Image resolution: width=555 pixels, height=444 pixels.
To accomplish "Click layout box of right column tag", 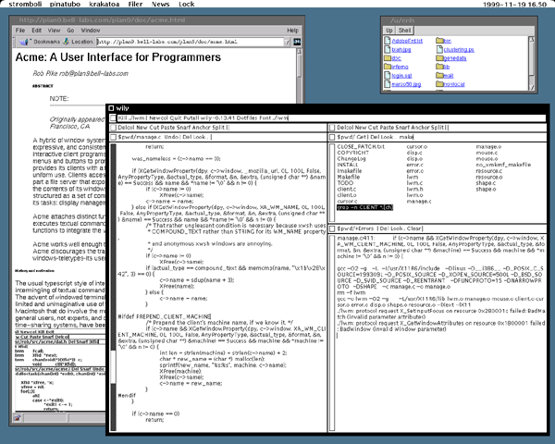I will (x=332, y=128).
